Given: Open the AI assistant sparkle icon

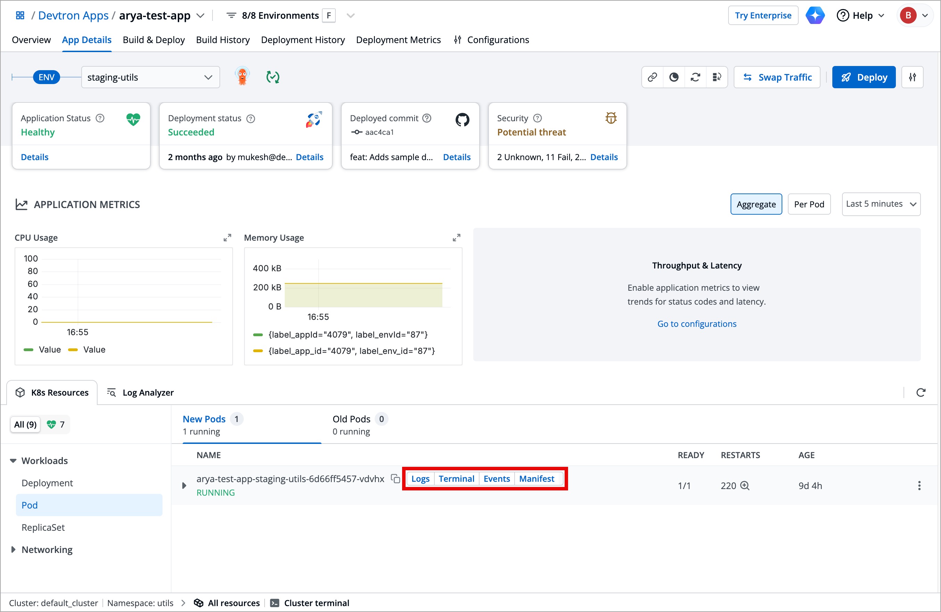Looking at the screenshot, I should click(815, 15).
